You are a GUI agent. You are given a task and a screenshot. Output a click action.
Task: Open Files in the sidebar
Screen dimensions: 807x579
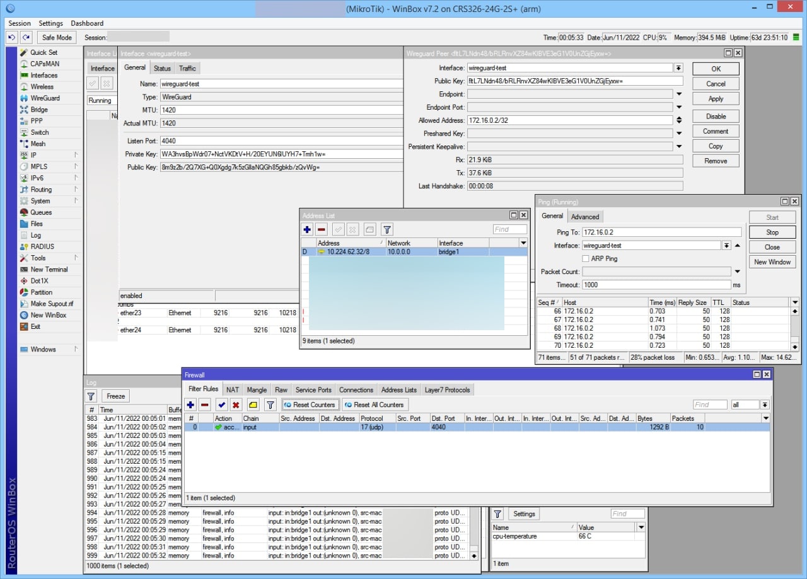click(37, 224)
